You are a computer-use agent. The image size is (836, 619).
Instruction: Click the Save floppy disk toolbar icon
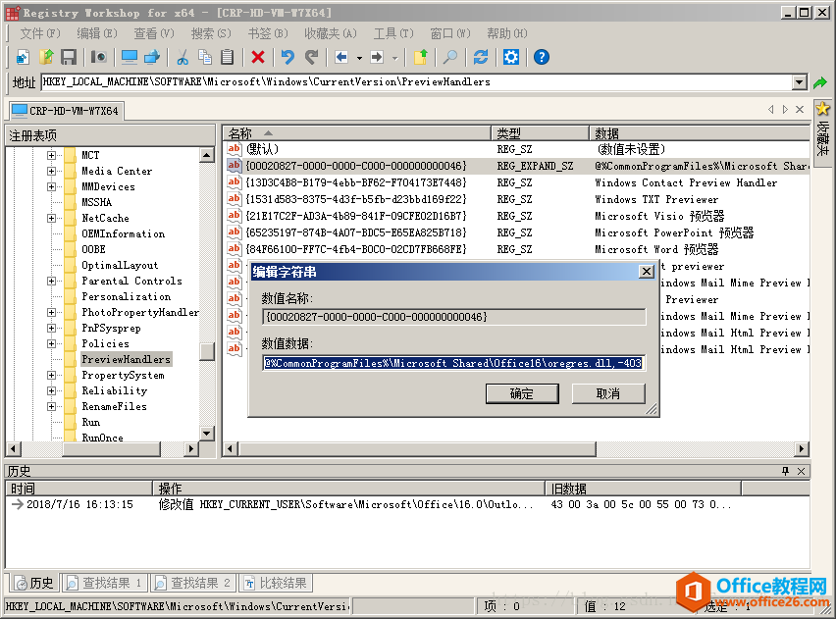69,57
